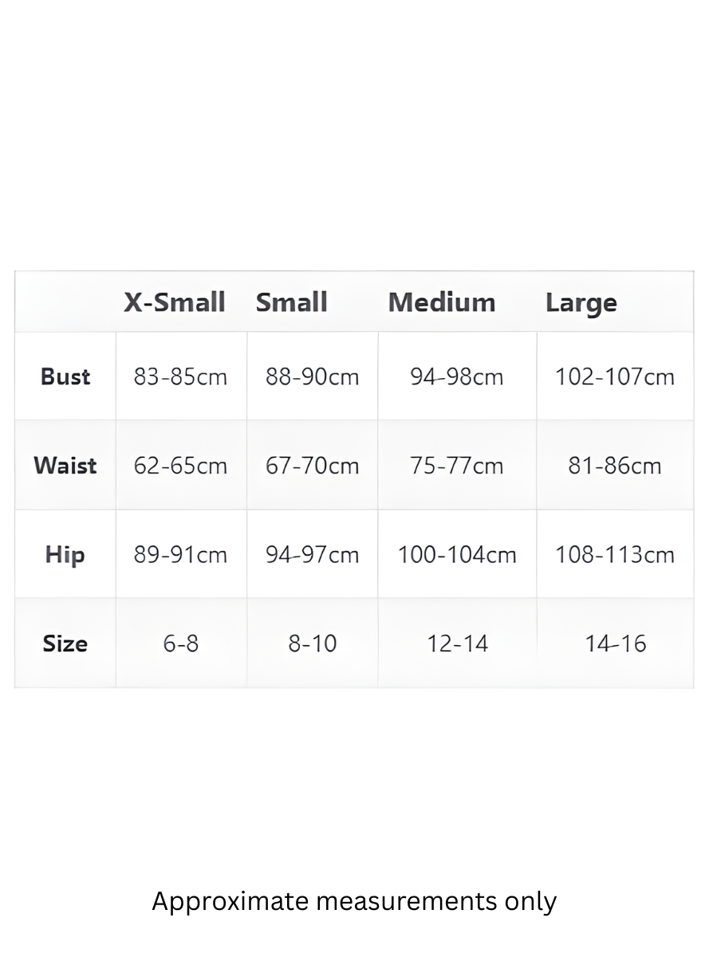Click the Waist row label
The height and width of the screenshot is (957, 709).
(x=65, y=465)
